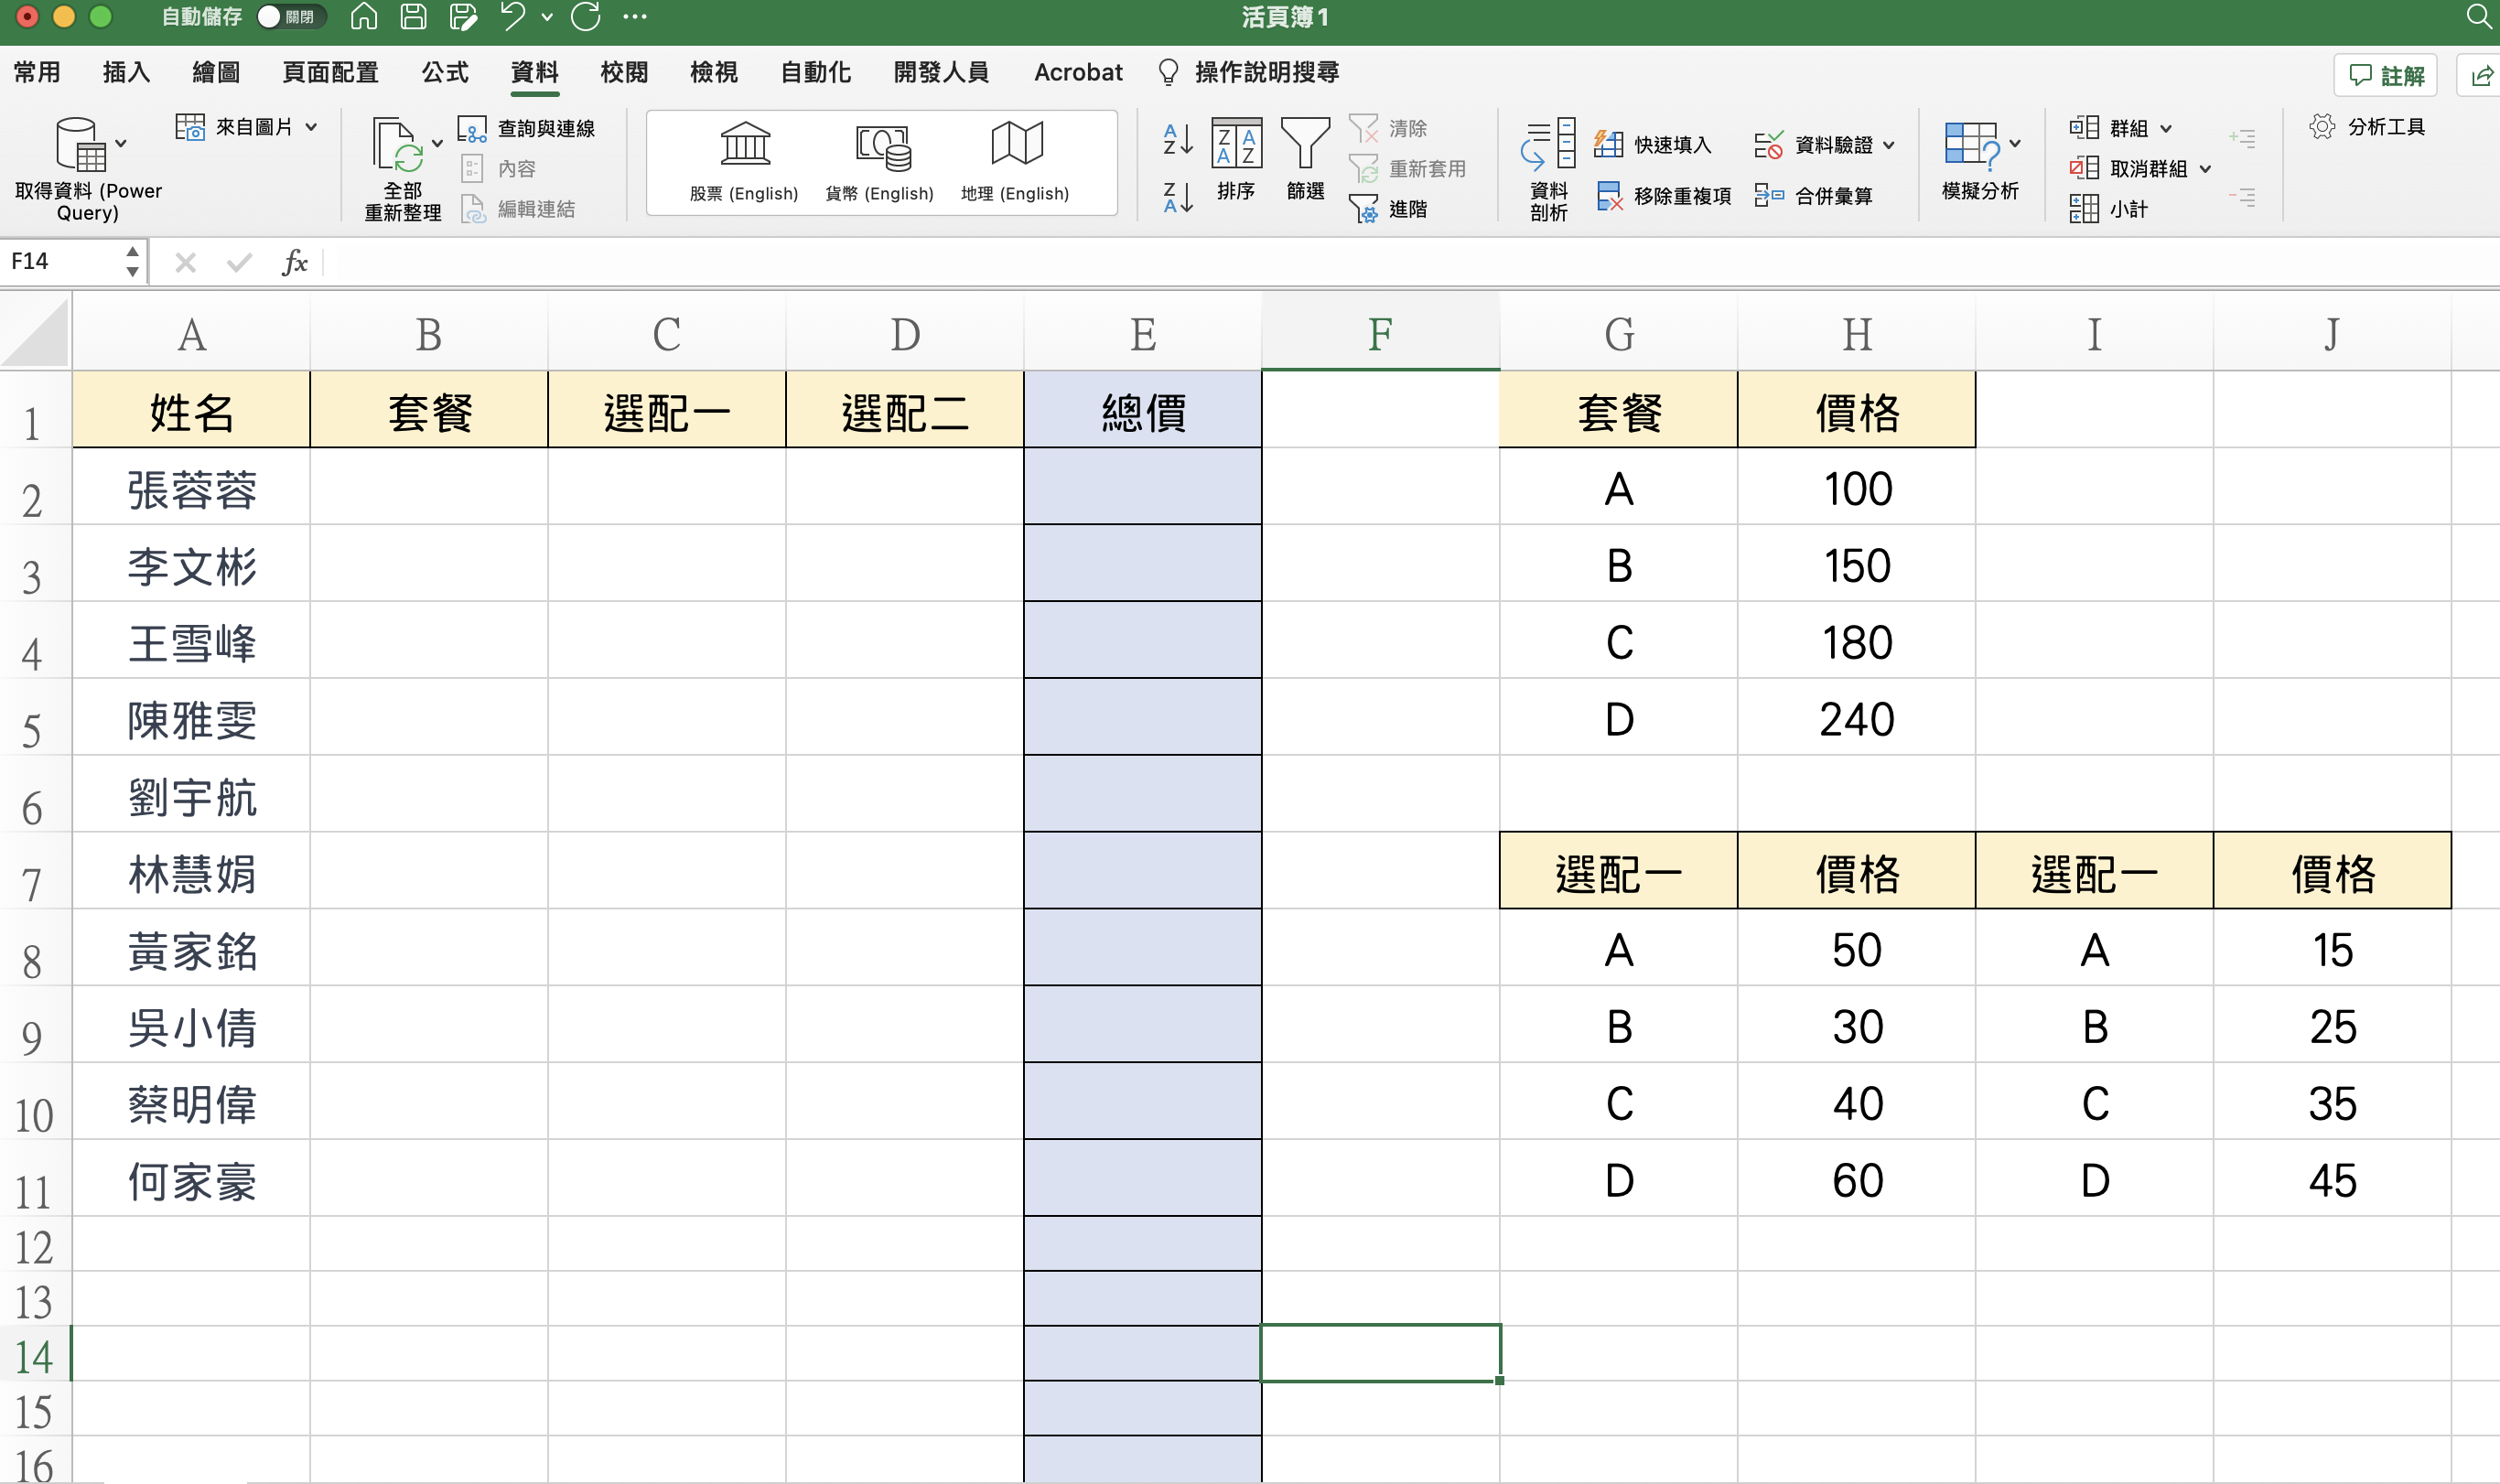Open the From Picture (來自圖片) dropdown
2500x1484 pixels.
pos(312,127)
